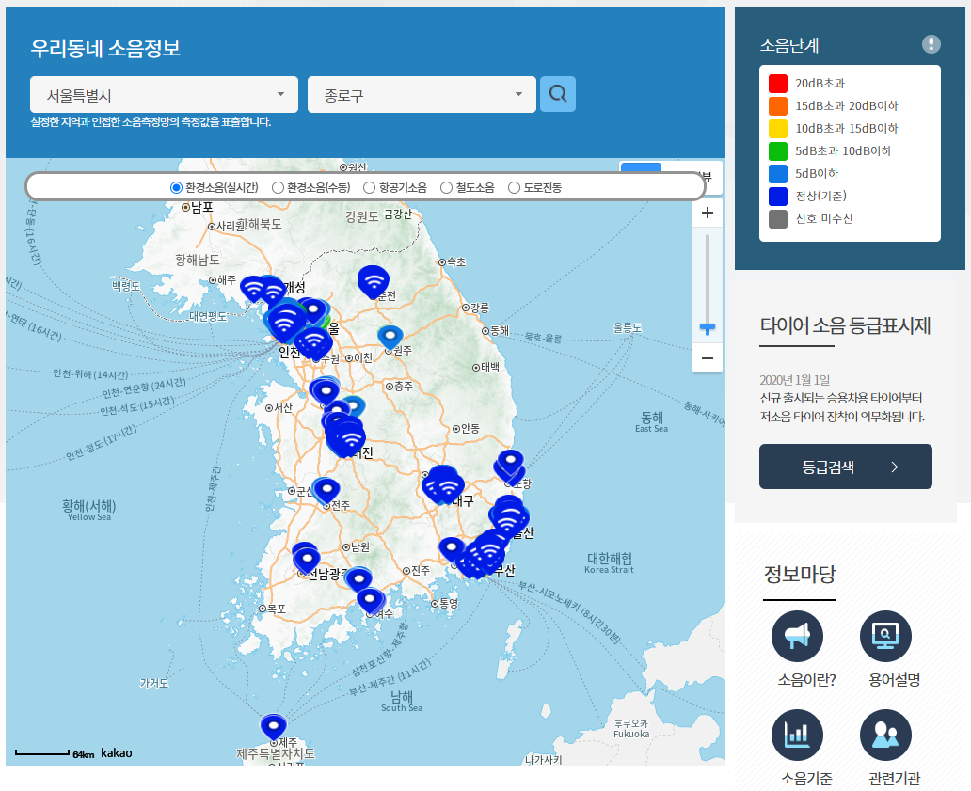
Task: Open the 서울특별시 city dropdown
Action: pyautogui.click(x=164, y=95)
